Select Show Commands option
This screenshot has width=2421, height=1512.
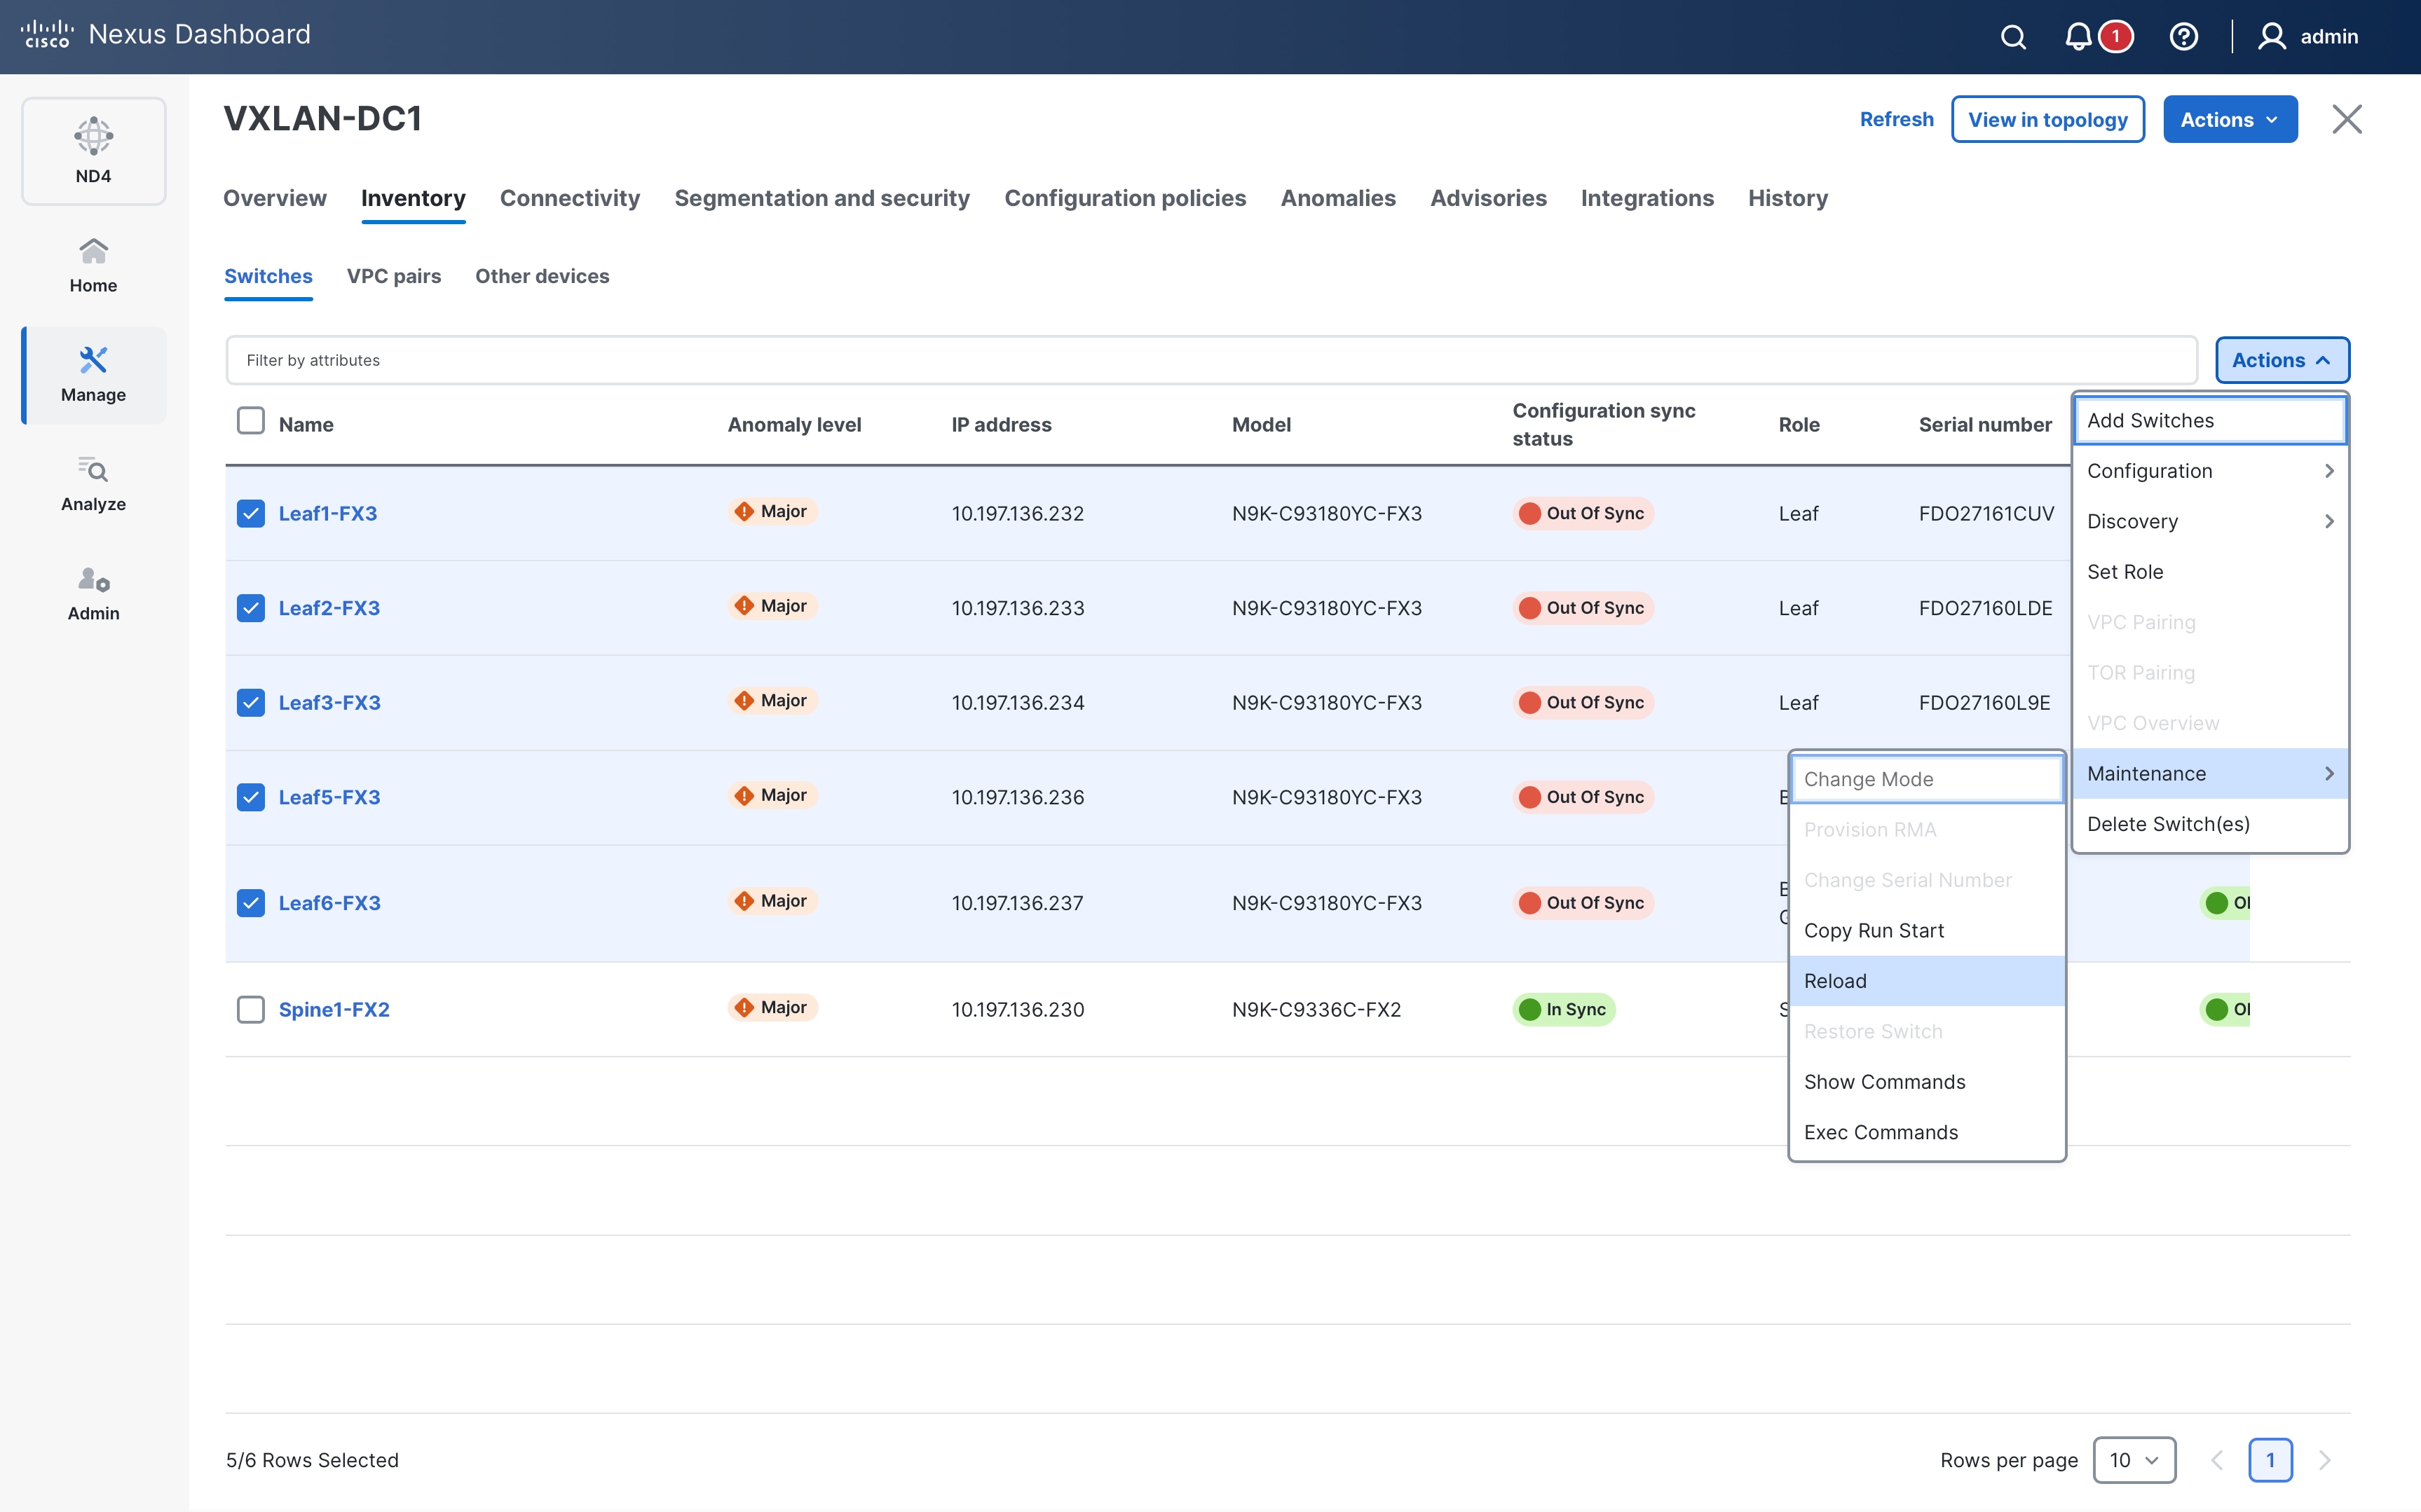[x=1927, y=1082]
